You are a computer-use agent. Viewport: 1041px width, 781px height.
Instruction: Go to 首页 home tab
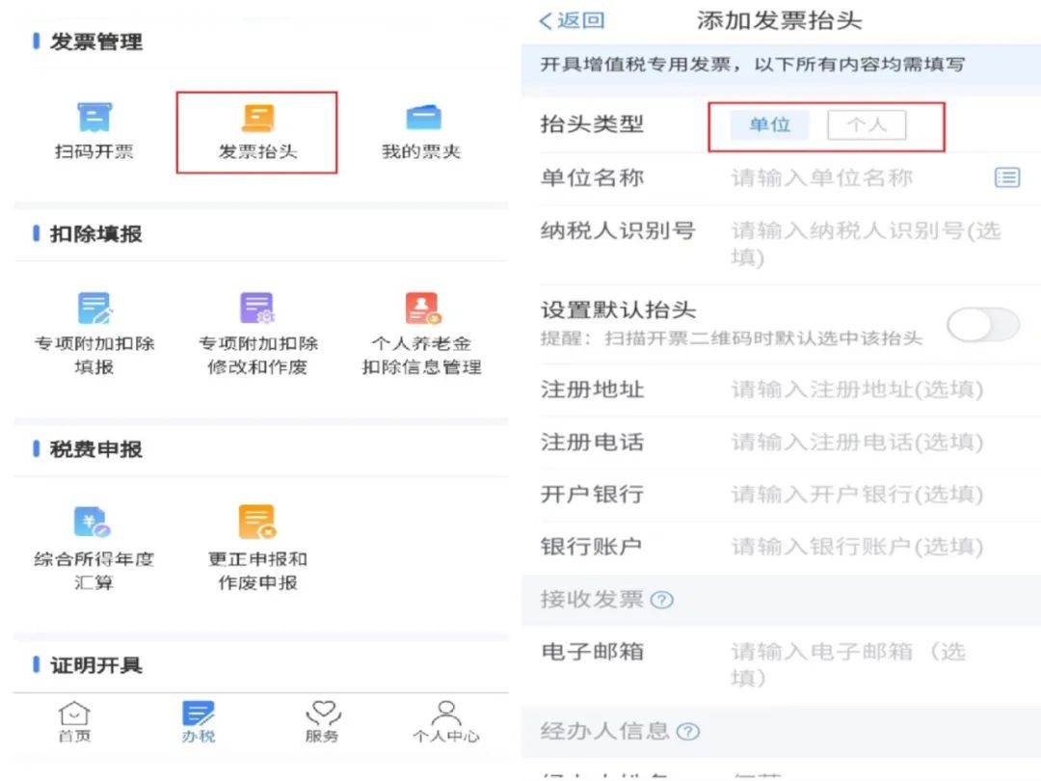click(74, 721)
